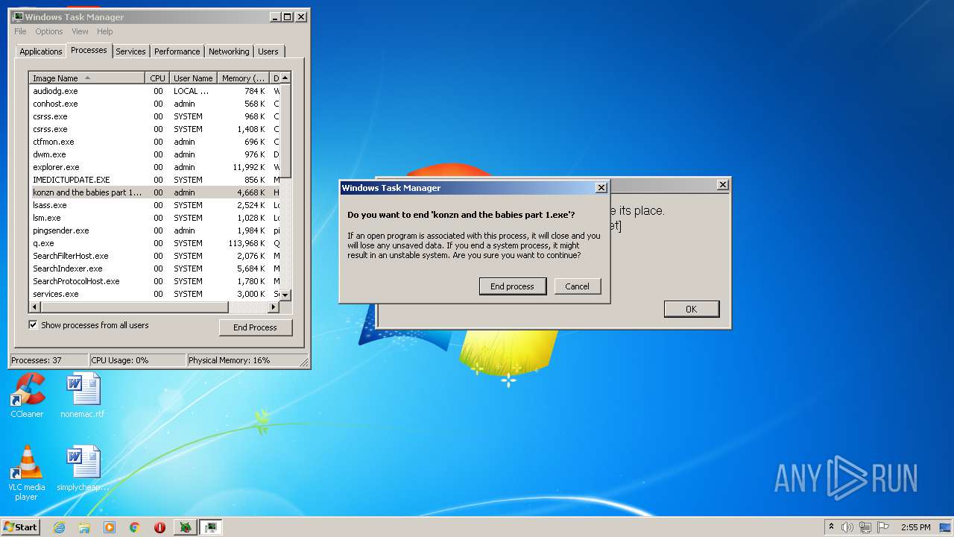This screenshot has width=954, height=537.
Task: Select SearchFilterHost.exe process row
Action: point(154,256)
